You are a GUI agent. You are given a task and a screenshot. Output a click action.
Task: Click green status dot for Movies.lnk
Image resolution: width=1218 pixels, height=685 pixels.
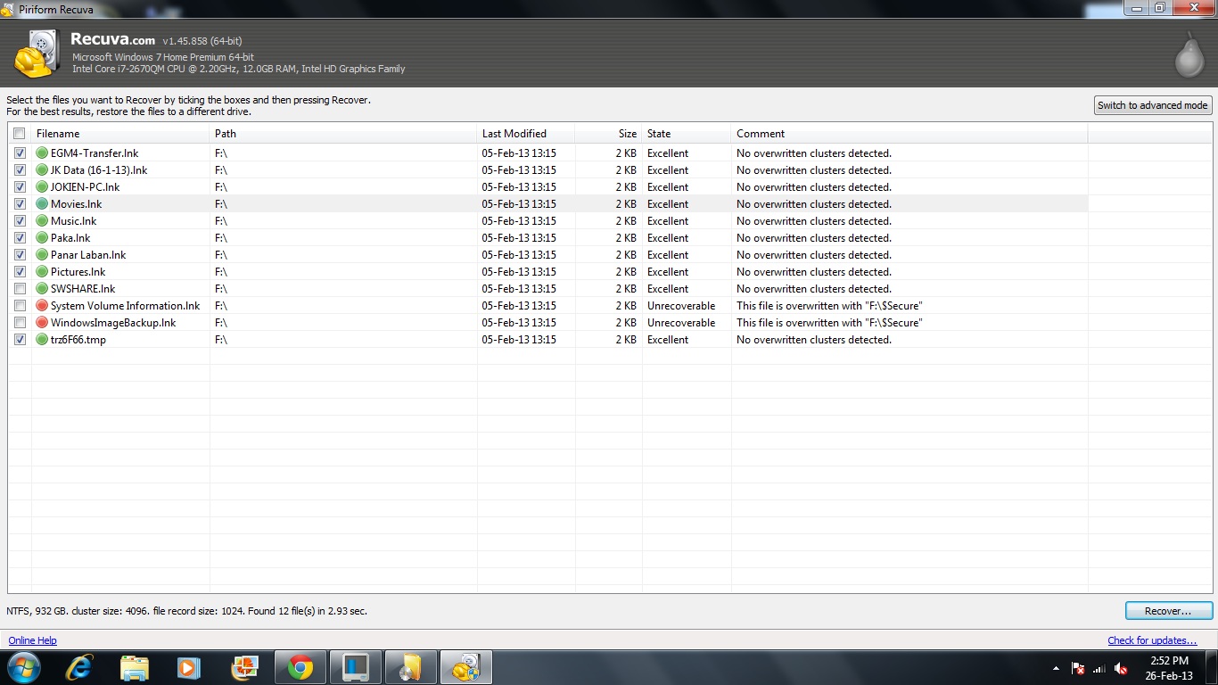(x=42, y=204)
